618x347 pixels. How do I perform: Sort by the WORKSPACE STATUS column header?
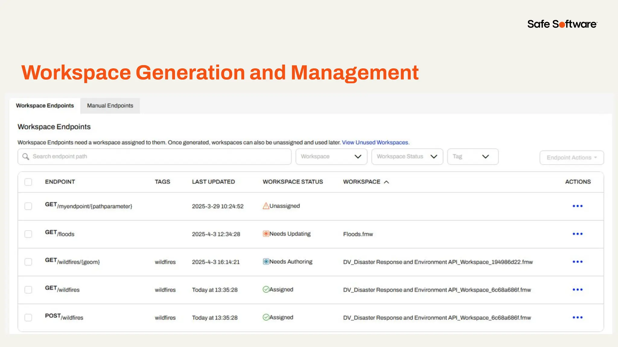tap(293, 182)
